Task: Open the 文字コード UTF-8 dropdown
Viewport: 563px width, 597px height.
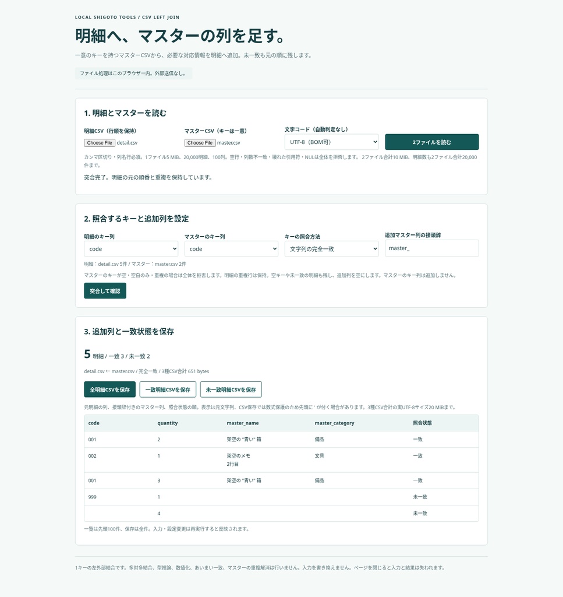Action: pos(331,142)
